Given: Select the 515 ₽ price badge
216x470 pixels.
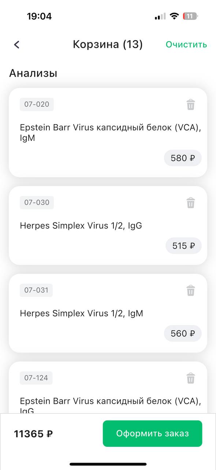Looking at the screenshot, I should [183, 246].
